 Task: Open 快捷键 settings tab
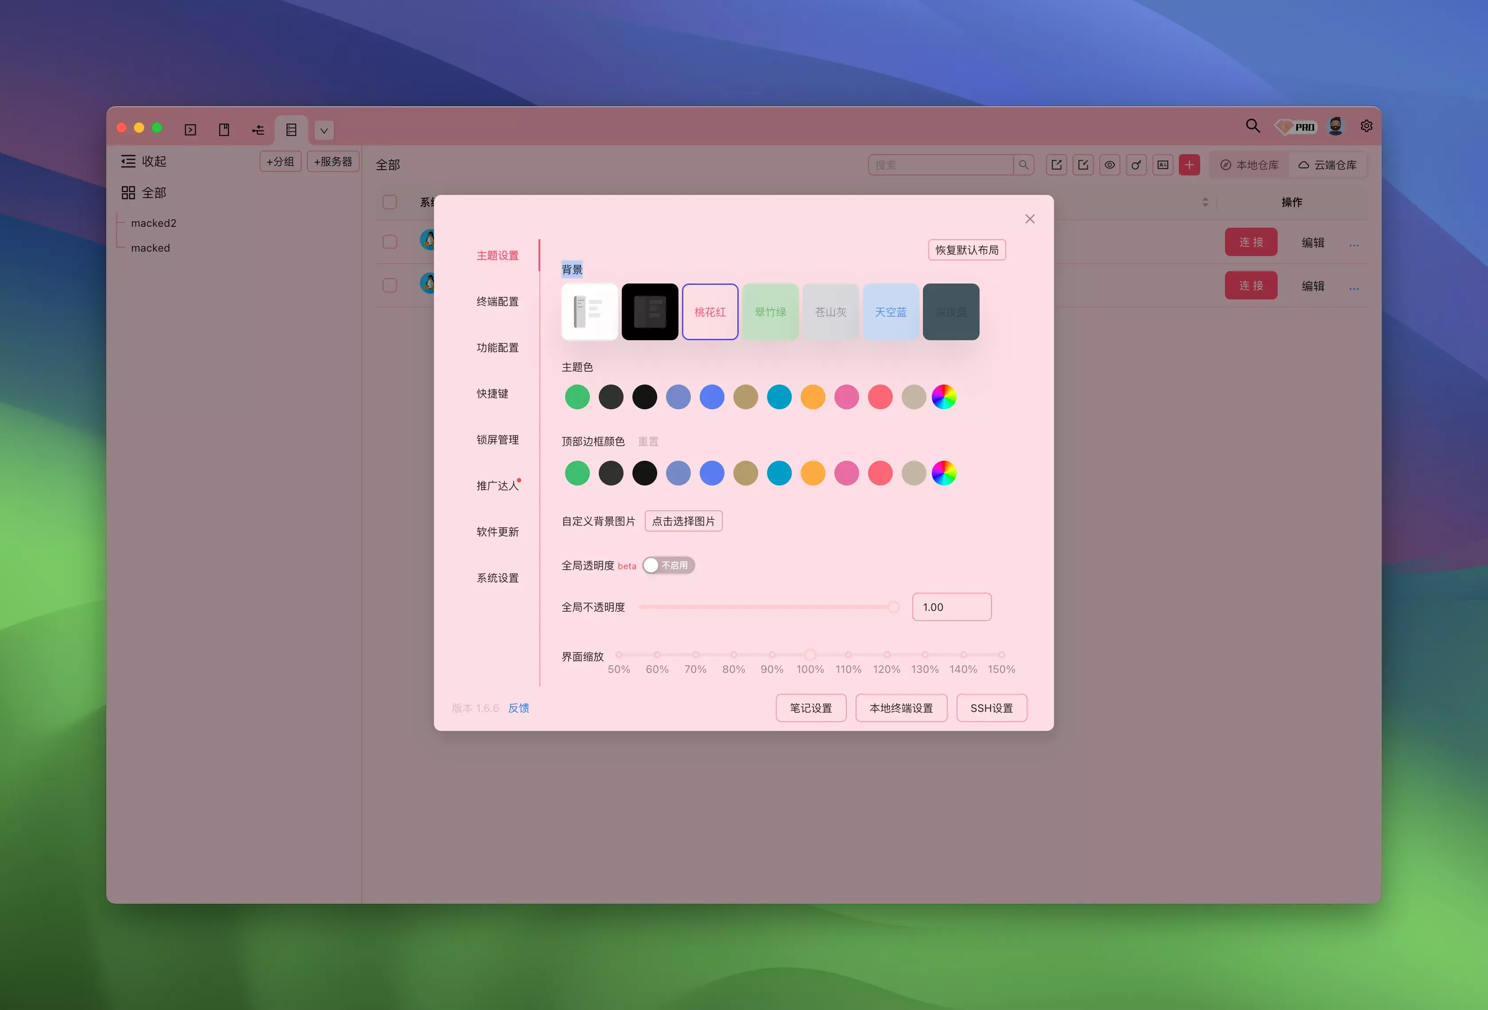tap(492, 394)
